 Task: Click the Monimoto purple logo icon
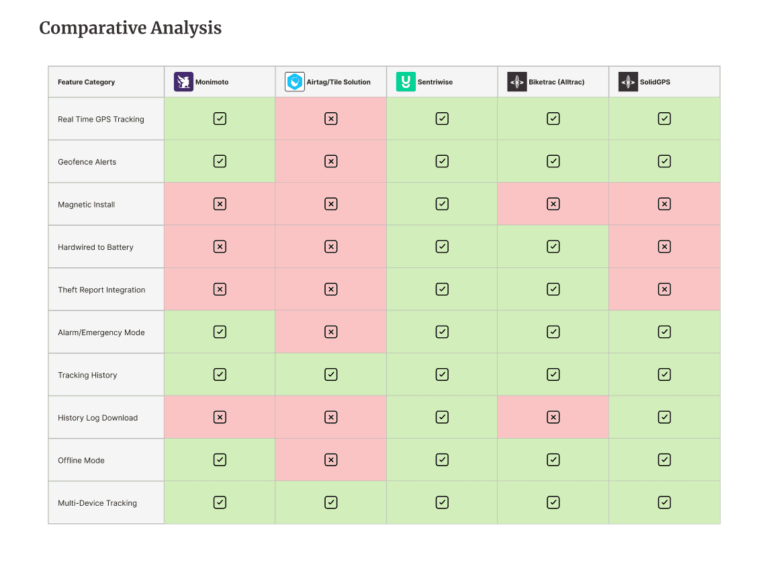[183, 82]
